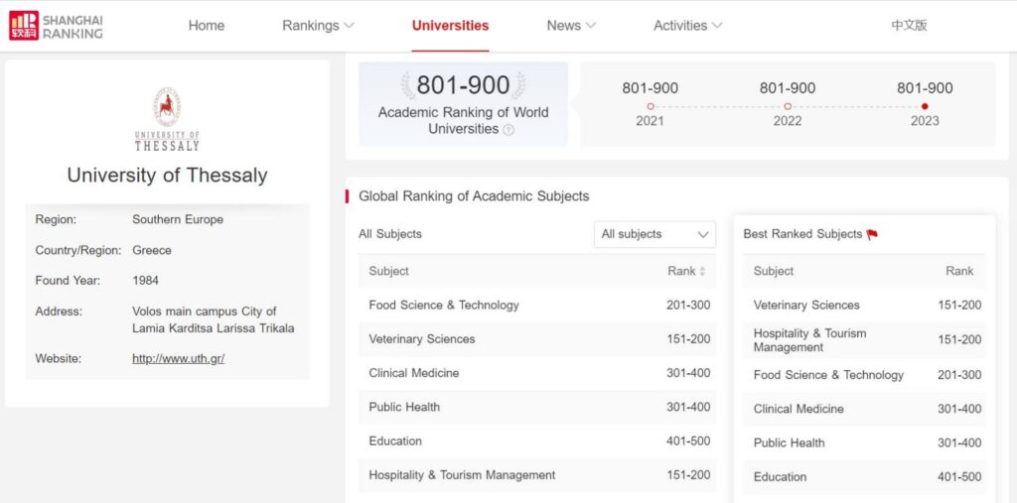
Task: Open the Home page
Action: pyautogui.click(x=207, y=25)
